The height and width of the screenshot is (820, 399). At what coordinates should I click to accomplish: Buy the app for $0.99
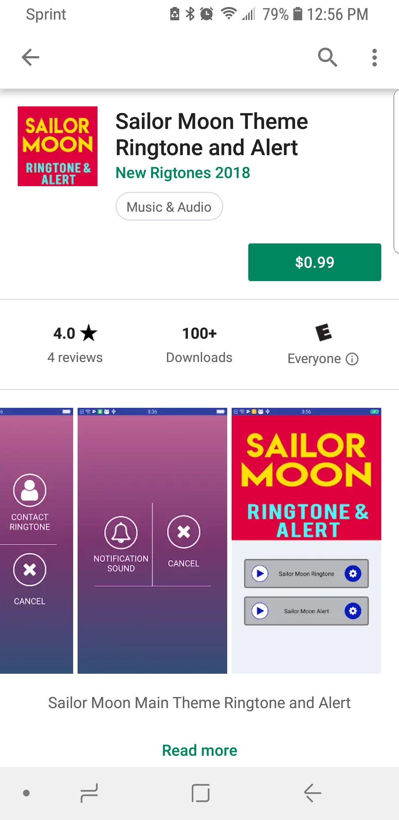[315, 262]
